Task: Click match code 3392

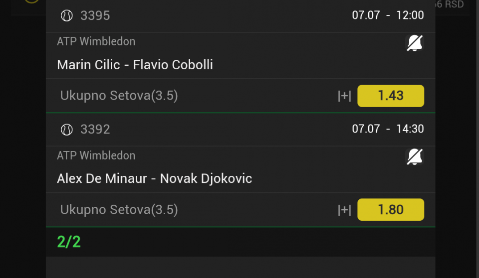Action: point(95,130)
